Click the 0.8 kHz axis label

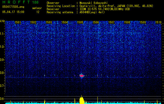coord(2,73)
